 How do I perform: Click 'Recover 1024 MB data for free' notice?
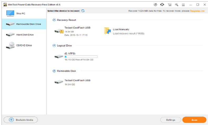tap(159, 11)
